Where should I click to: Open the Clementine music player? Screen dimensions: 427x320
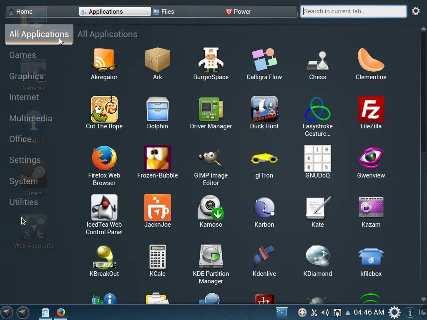(x=371, y=64)
